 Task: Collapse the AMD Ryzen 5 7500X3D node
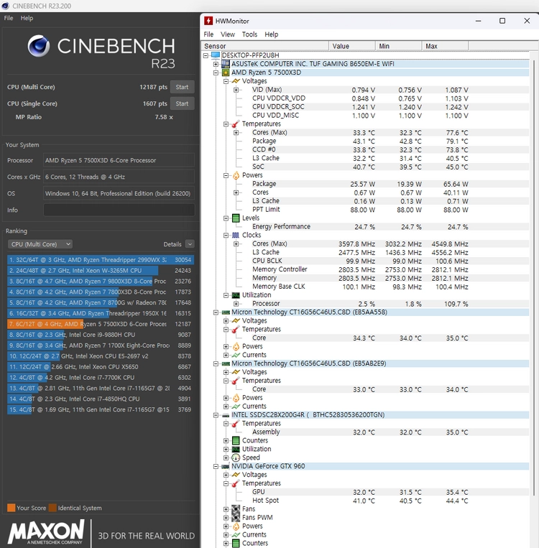[216, 73]
